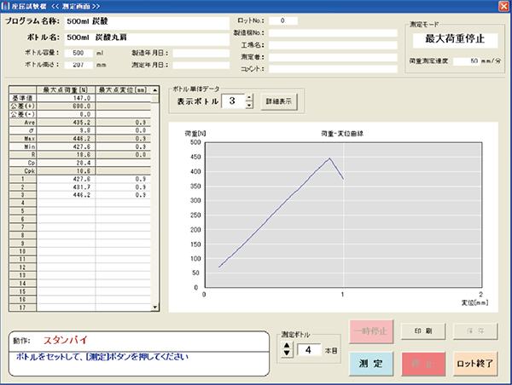The height and width of the screenshot is (385, 512).
Task: Click the コメント field
Action: point(333,69)
